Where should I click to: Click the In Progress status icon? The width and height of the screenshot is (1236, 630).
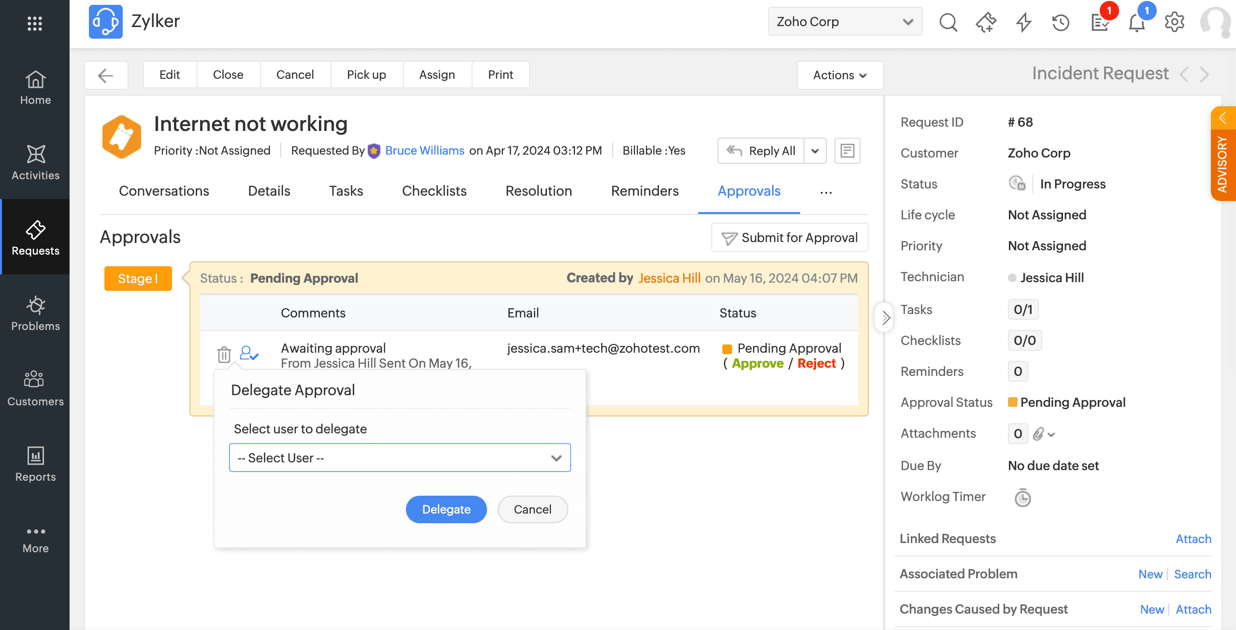click(x=1017, y=184)
